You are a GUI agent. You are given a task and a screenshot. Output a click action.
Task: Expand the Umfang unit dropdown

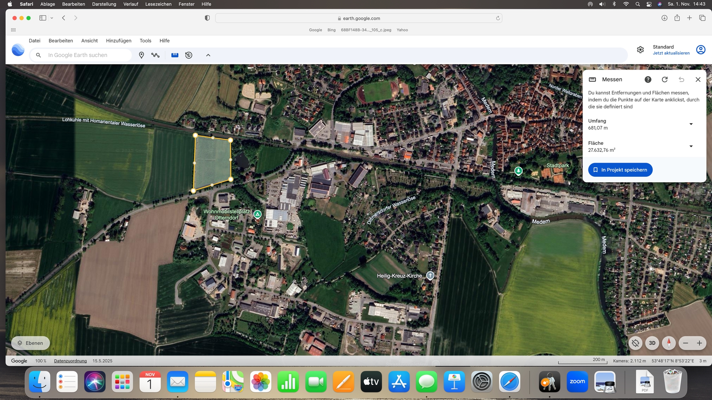point(691,124)
